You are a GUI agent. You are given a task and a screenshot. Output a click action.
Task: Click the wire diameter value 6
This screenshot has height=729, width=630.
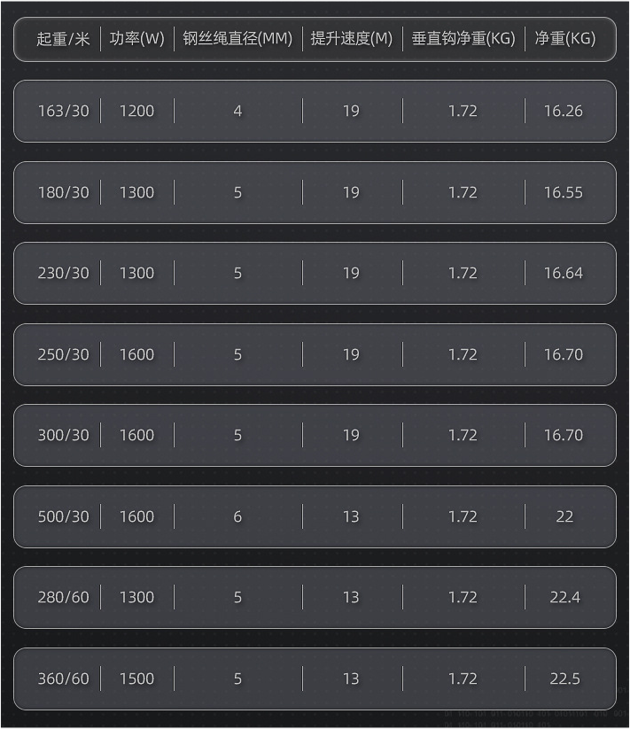click(x=237, y=516)
